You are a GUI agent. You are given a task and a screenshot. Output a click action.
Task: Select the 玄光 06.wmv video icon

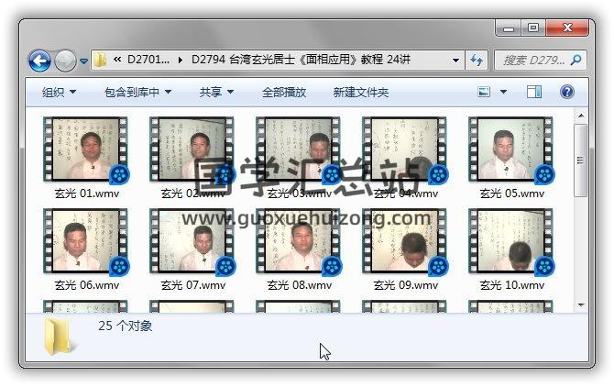(86, 241)
